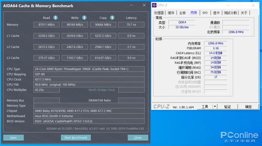Click the BIOS Version field 0503
The height and width of the screenshot is (146, 262).
[89, 121]
